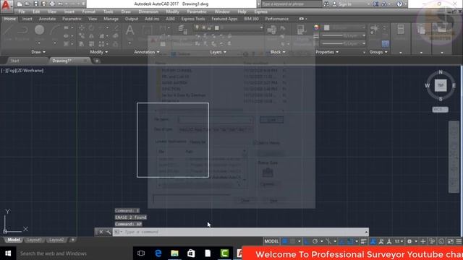Open the Dimension menu

point(148,12)
